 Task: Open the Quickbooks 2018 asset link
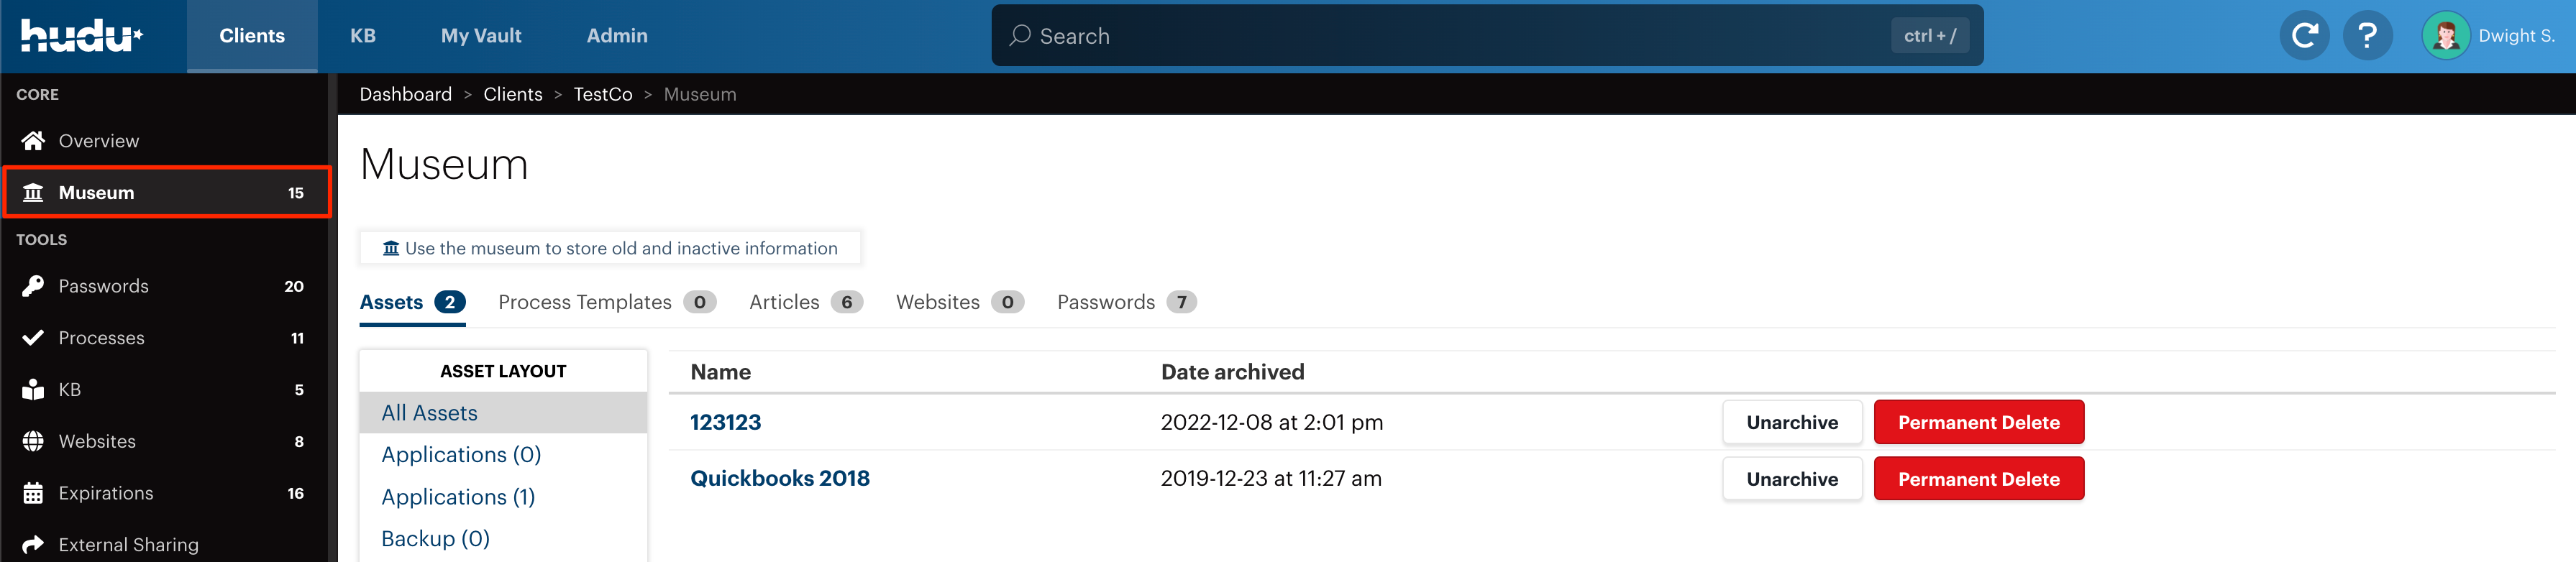click(x=780, y=478)
